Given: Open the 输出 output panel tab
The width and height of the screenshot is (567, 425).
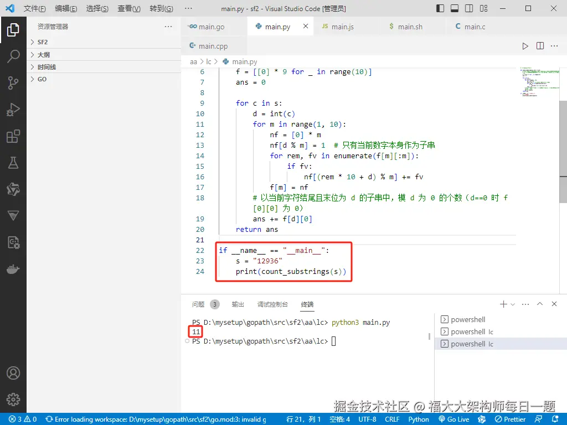Looking at the screenshot, I should (238, 304).
